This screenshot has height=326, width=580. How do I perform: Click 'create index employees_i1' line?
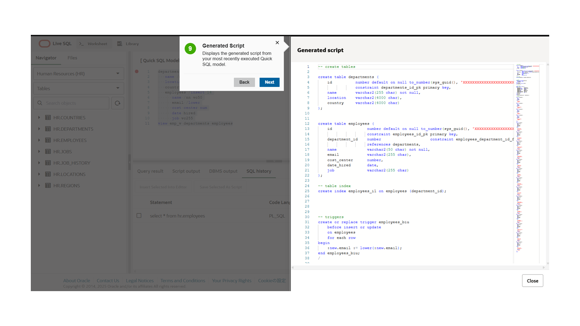click(382, 191)
